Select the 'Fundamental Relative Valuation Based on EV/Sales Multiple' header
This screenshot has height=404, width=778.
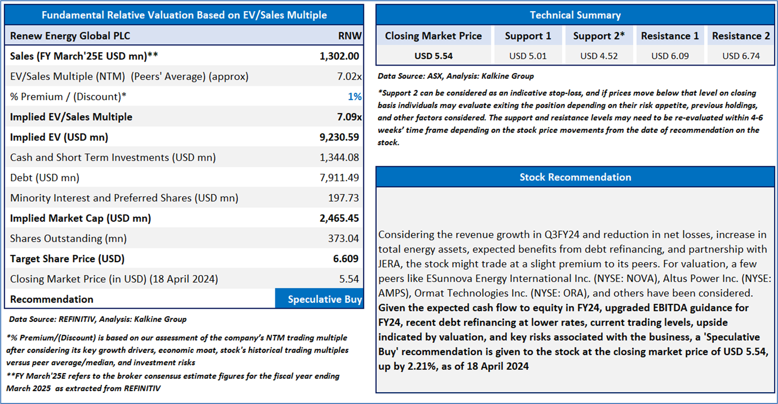pos(184,15)
